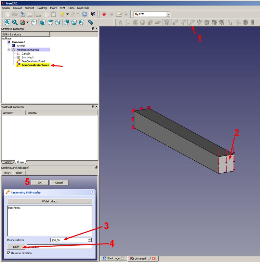Click the Směr direction button

pos(16,247)
